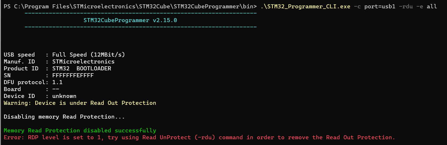Click the -e option in command
Viewport: 447px width, 145px height.
420,6
